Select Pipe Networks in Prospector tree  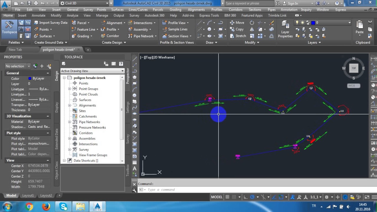coord(89,122)
